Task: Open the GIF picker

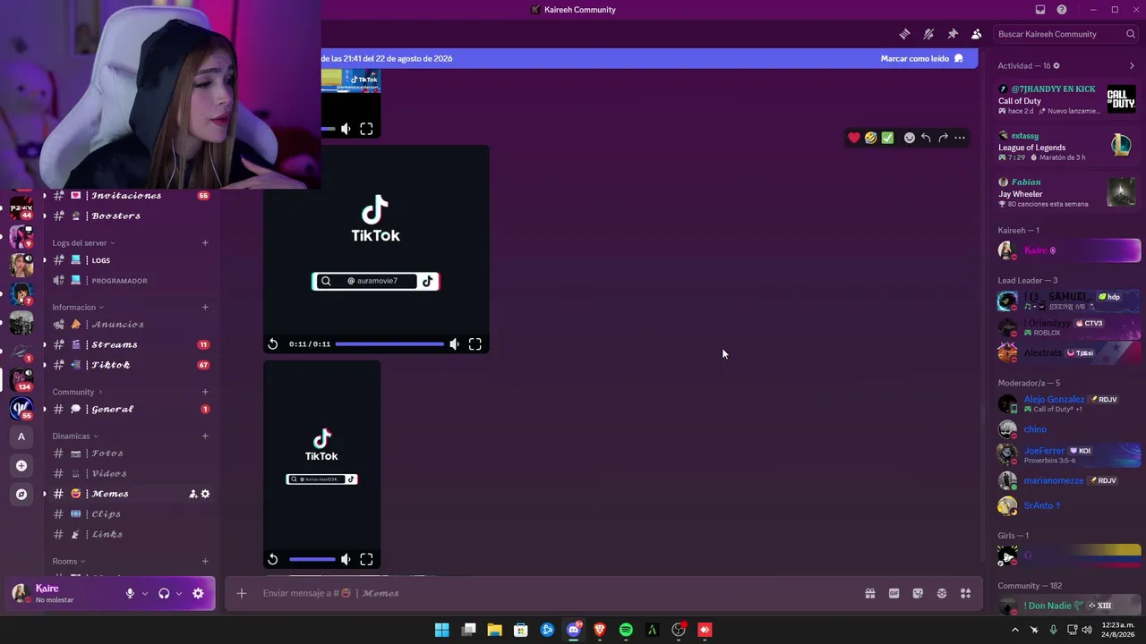Action: 894,593
